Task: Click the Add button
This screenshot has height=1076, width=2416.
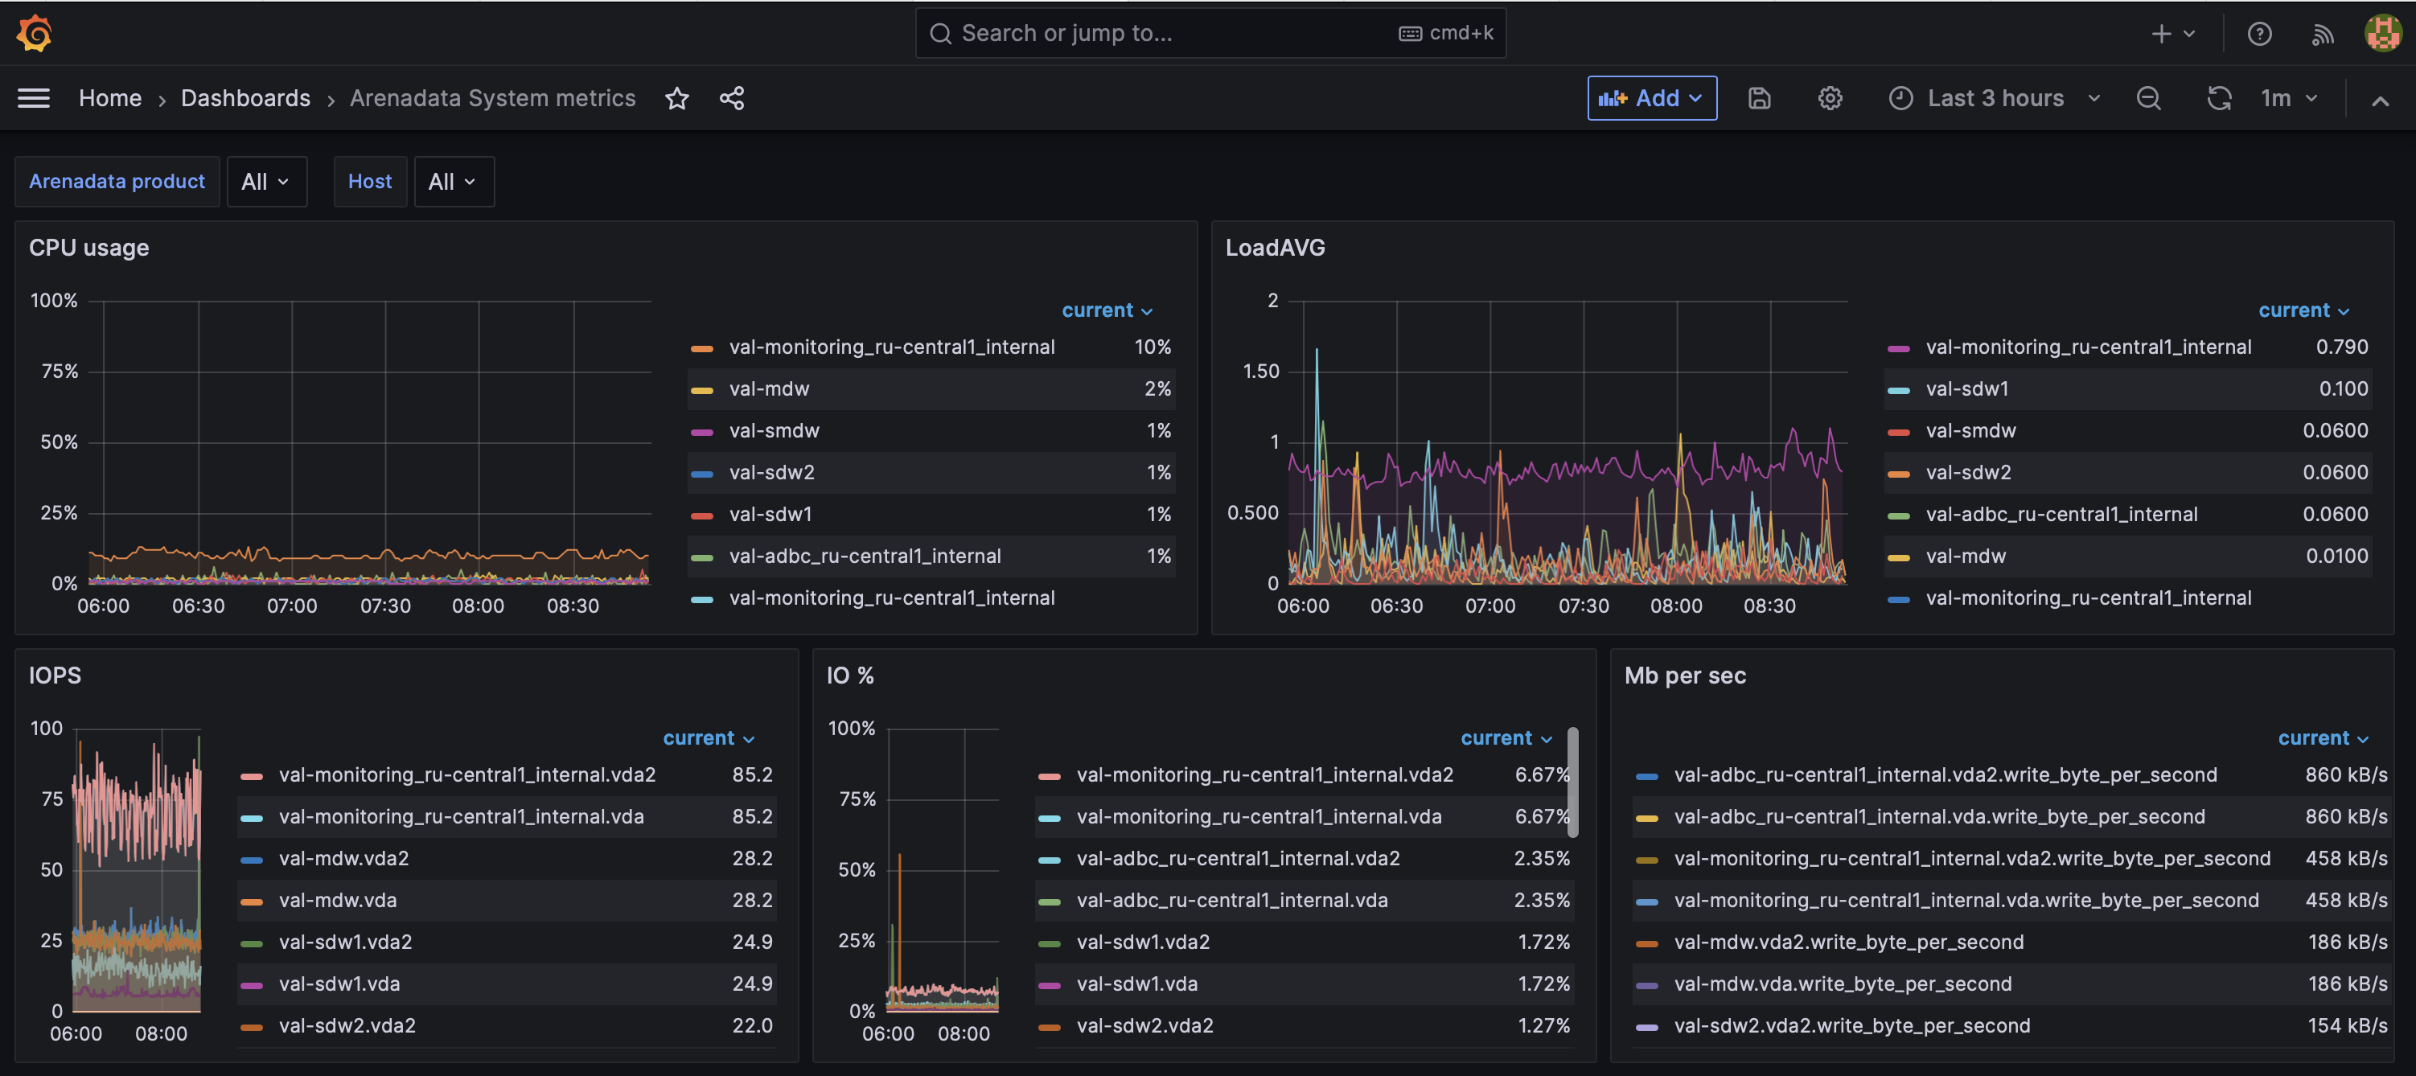Action: 1650,98
